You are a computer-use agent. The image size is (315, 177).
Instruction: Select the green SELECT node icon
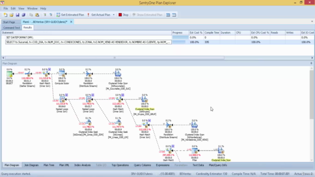click(x=9, y=74)
